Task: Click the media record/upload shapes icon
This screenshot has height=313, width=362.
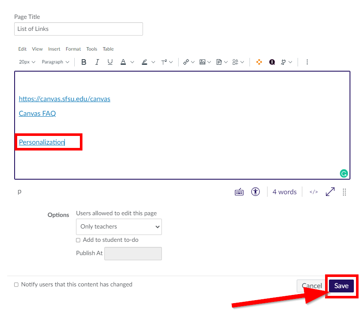Action: [235, 62]
